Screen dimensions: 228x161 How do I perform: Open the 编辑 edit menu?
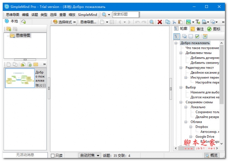point(25,14)
